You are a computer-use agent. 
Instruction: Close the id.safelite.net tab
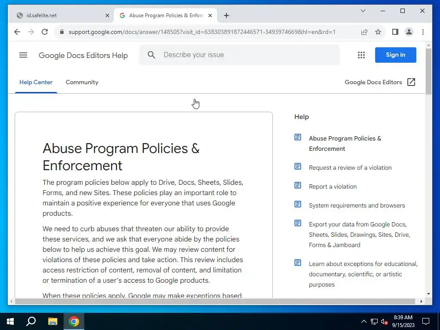tap(107, 15)
